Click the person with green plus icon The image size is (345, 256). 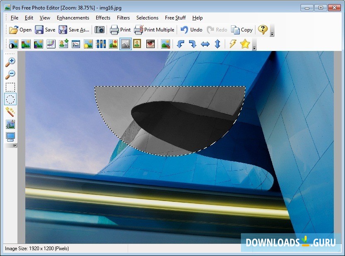pyautogui.click(x=63, y=44)
